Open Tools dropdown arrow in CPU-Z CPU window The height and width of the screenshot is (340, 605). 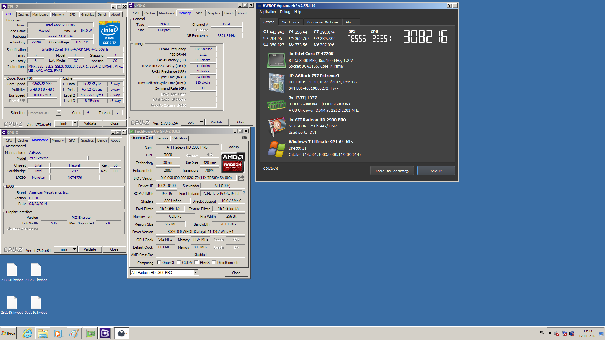[75, 123]
